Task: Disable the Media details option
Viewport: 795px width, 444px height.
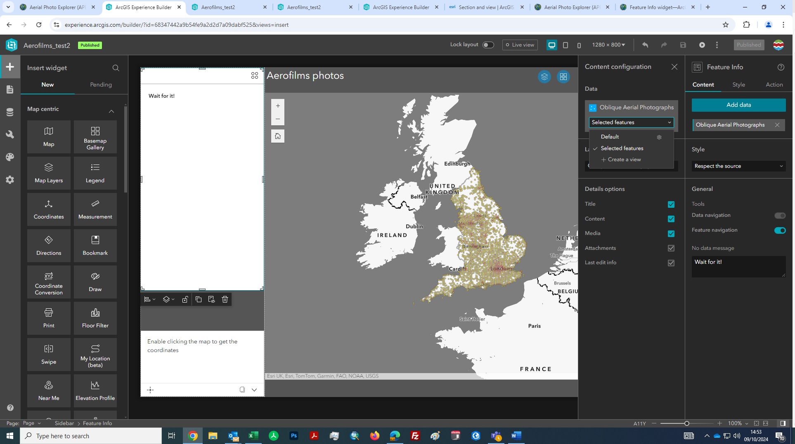Action: click(x=671, y=234)
